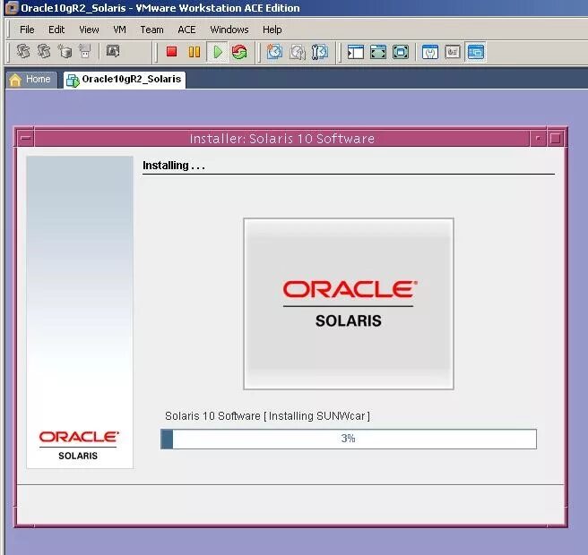Open the View menu

89,30
